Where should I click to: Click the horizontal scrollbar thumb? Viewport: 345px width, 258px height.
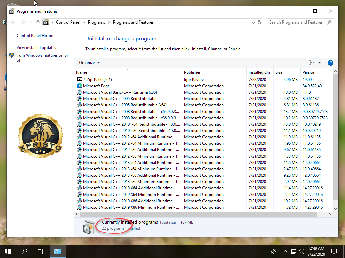click(x=198, y=214)
